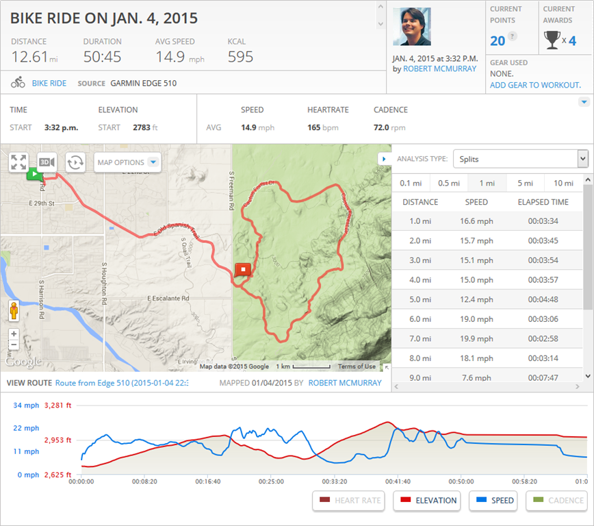Open the Analysis Type Splits dropdown

coord(519,159)
